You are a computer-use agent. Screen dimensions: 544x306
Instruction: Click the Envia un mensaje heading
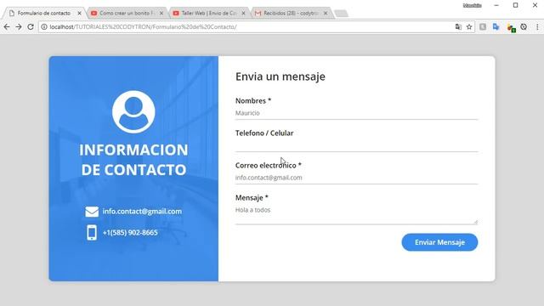click(280, 76)
